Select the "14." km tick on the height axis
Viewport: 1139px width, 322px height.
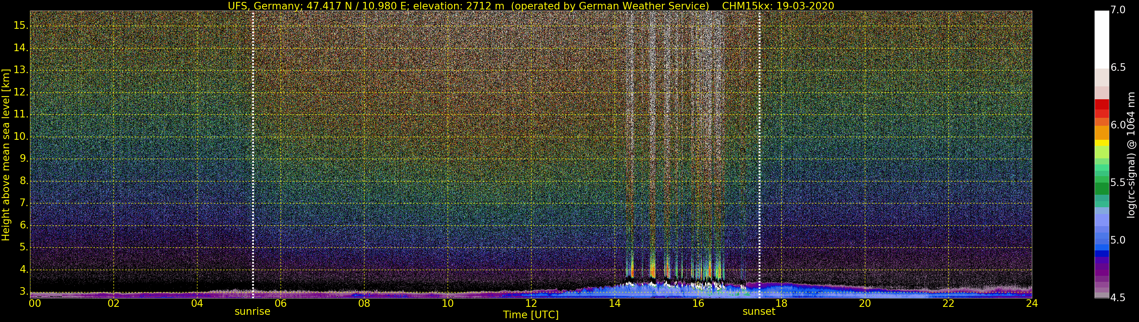click(21, 48)
